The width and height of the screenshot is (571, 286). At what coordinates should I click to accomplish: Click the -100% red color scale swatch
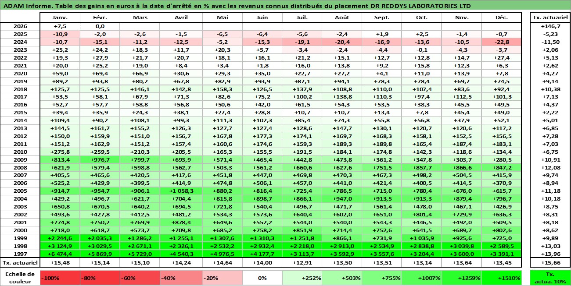click(x=60, y=278)
